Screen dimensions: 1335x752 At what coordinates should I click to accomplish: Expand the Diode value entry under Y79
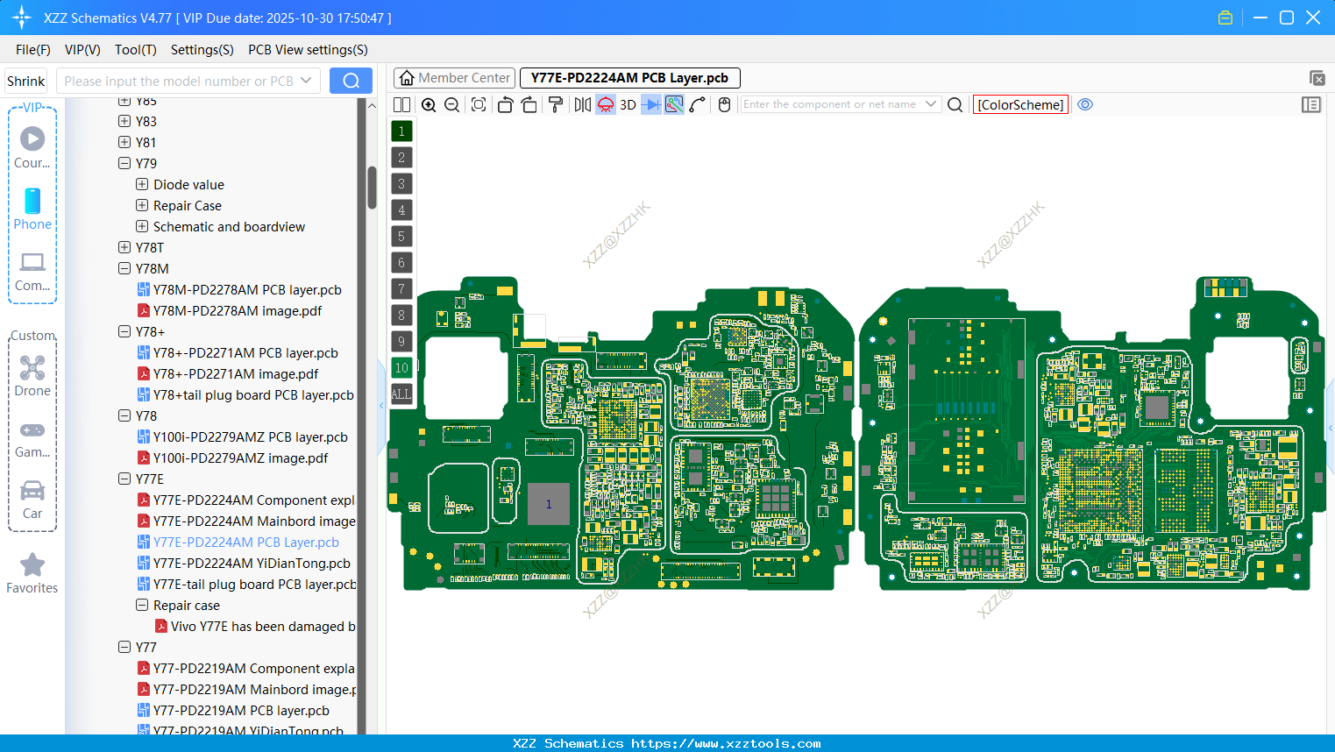pyautogui.click(x=142, y=184)
